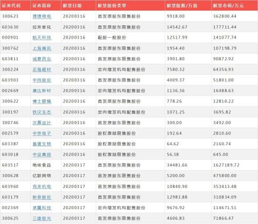Select the 拉芳家化 name cell
The width and height of the screenshot is (258, 224).
42,27
